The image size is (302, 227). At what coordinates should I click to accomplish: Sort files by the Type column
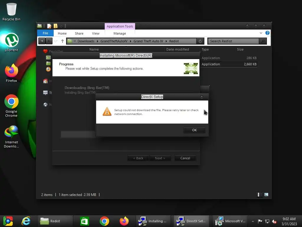(x=205, y=49)
